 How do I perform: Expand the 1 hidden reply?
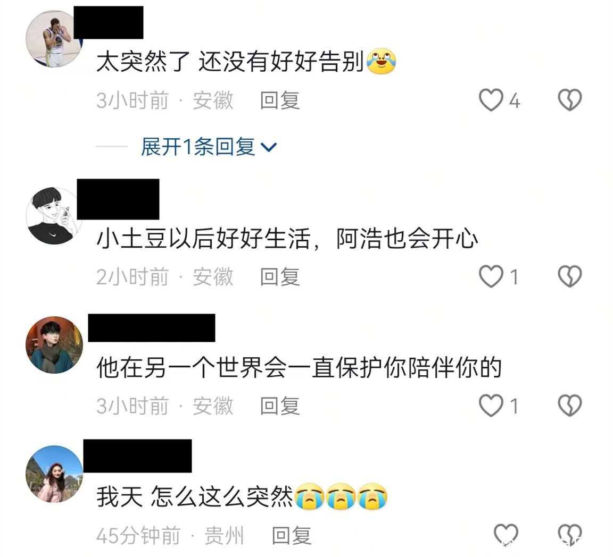click(x=198, y=147)
